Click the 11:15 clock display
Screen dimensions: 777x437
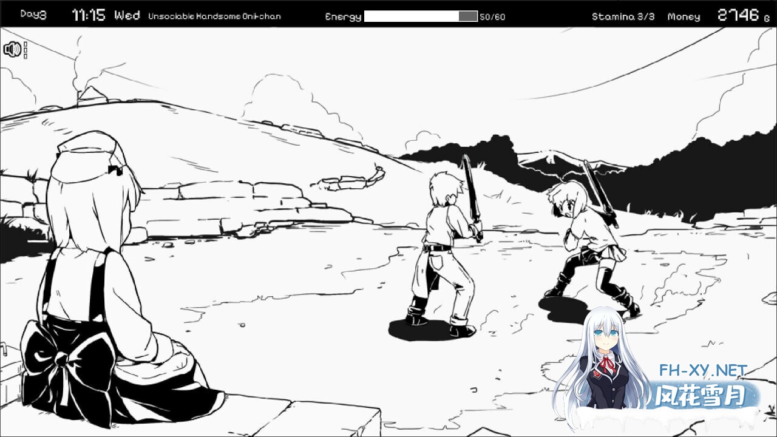(x=89, y=16)
